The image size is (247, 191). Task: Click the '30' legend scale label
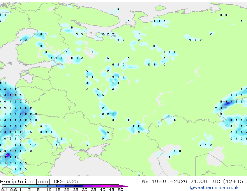click(85, 189)
